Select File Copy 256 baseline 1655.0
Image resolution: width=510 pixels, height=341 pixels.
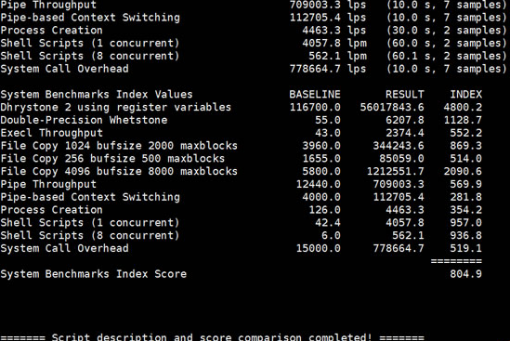click(321, 159)
